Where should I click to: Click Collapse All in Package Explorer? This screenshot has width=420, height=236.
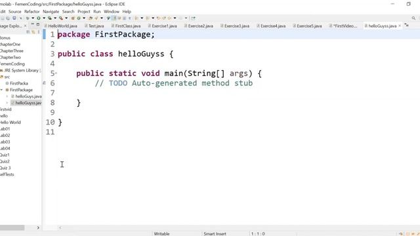(x=28, y=32)
